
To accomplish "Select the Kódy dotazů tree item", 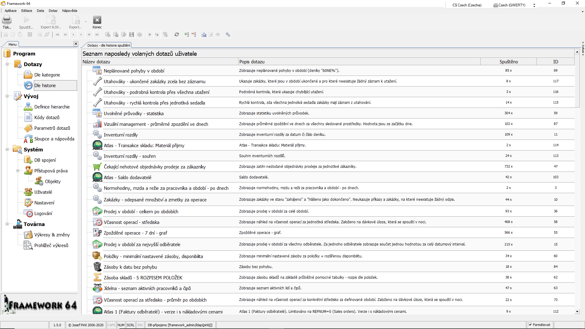I will click(47, 118).
